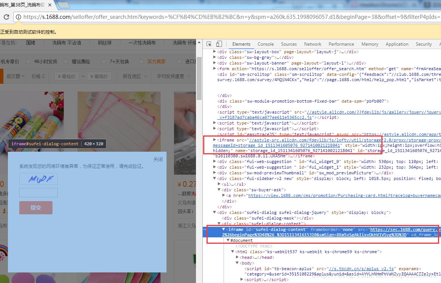Click the 围裙 related search link
Image resolution: width=441 pixels, height=283 pixels.
pos(31,43)
